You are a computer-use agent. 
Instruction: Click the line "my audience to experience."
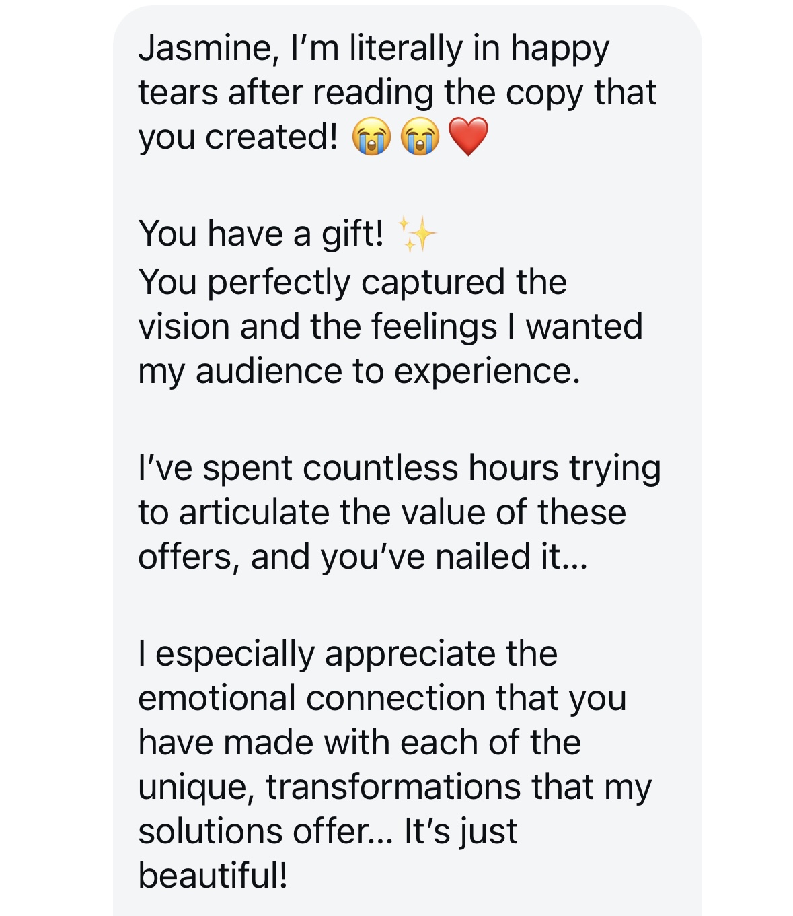pyautogui.click(x=358, y=372)
